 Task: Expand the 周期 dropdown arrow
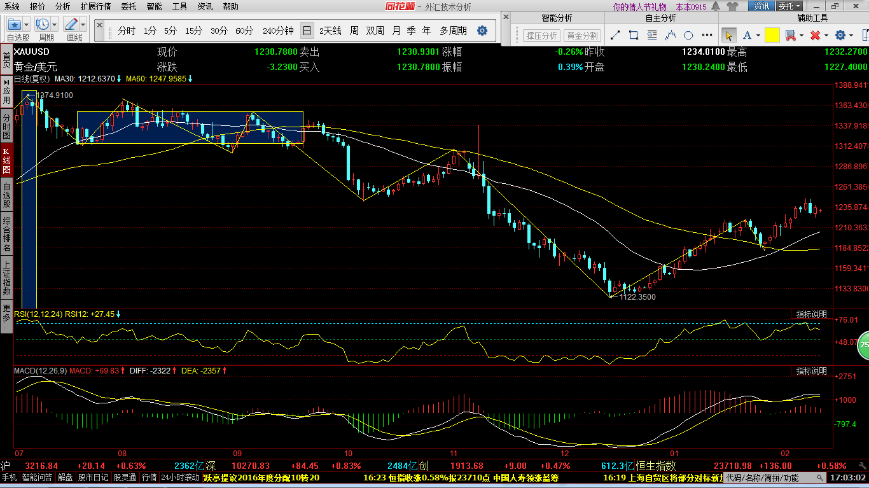coord(54,24)
